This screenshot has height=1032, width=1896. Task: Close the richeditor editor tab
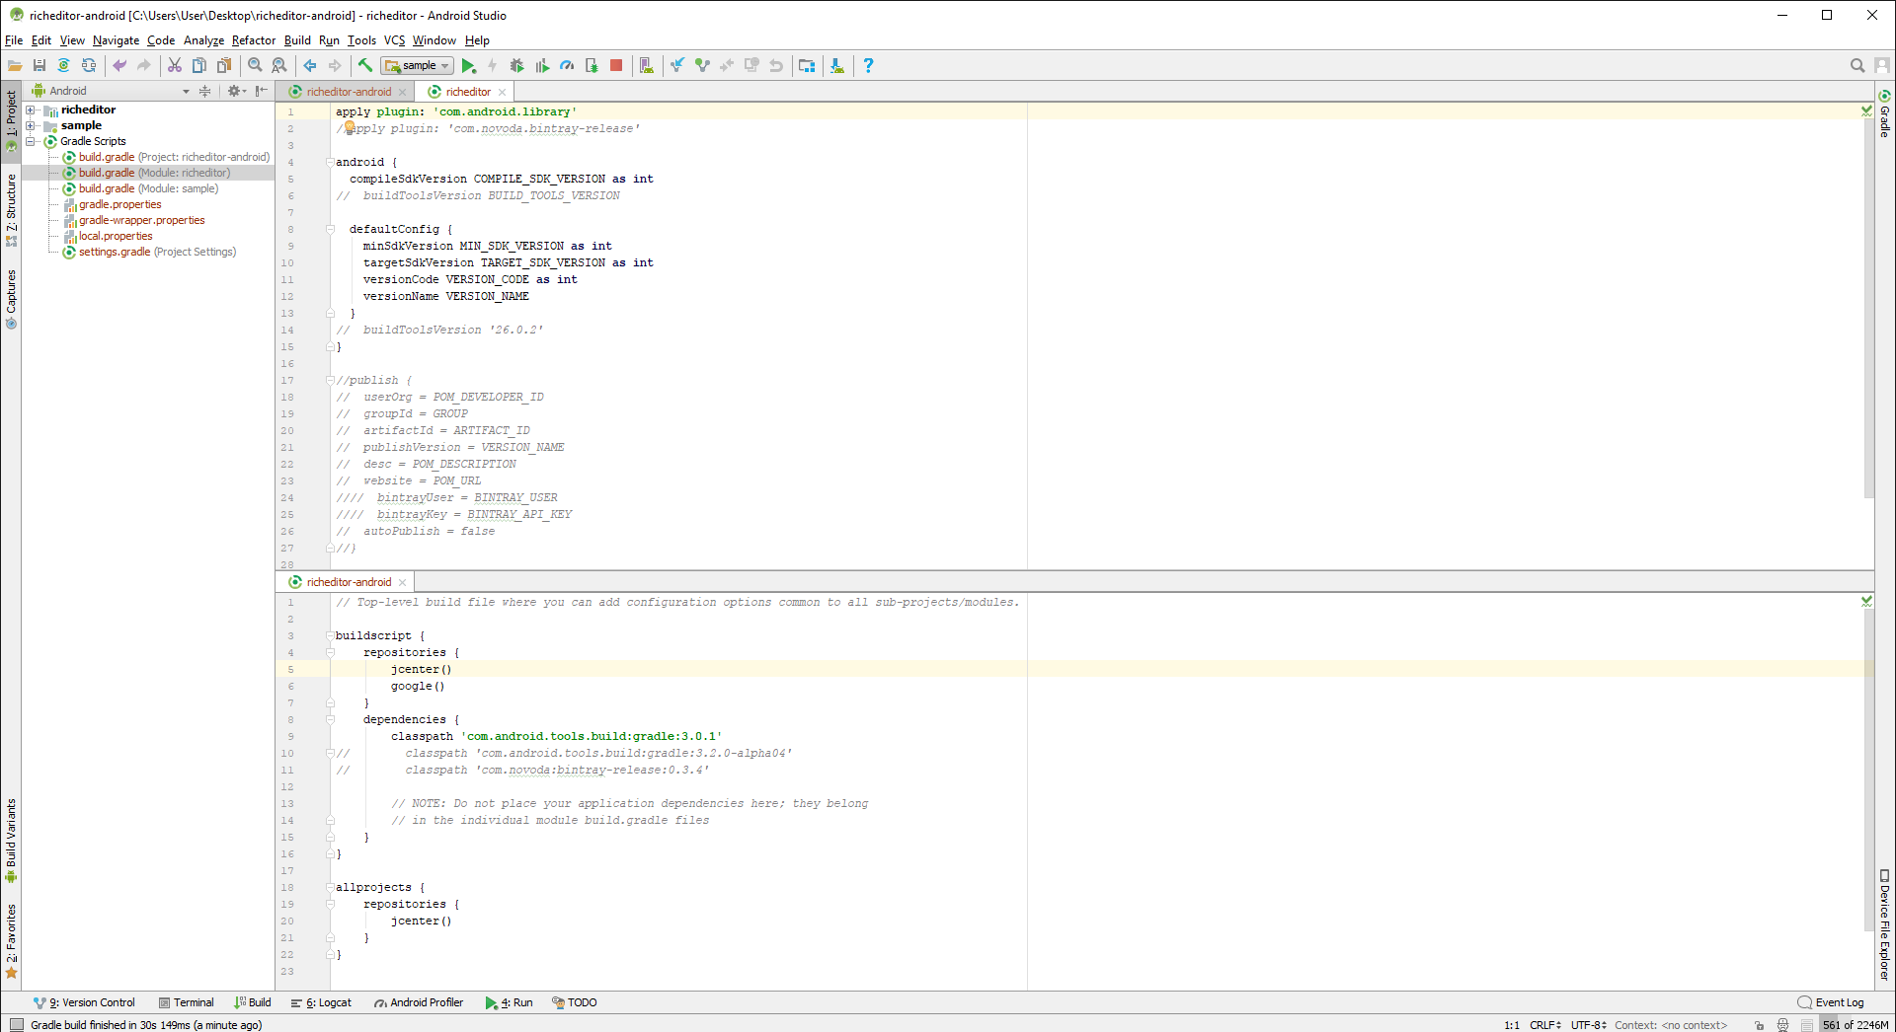(503, 92)
